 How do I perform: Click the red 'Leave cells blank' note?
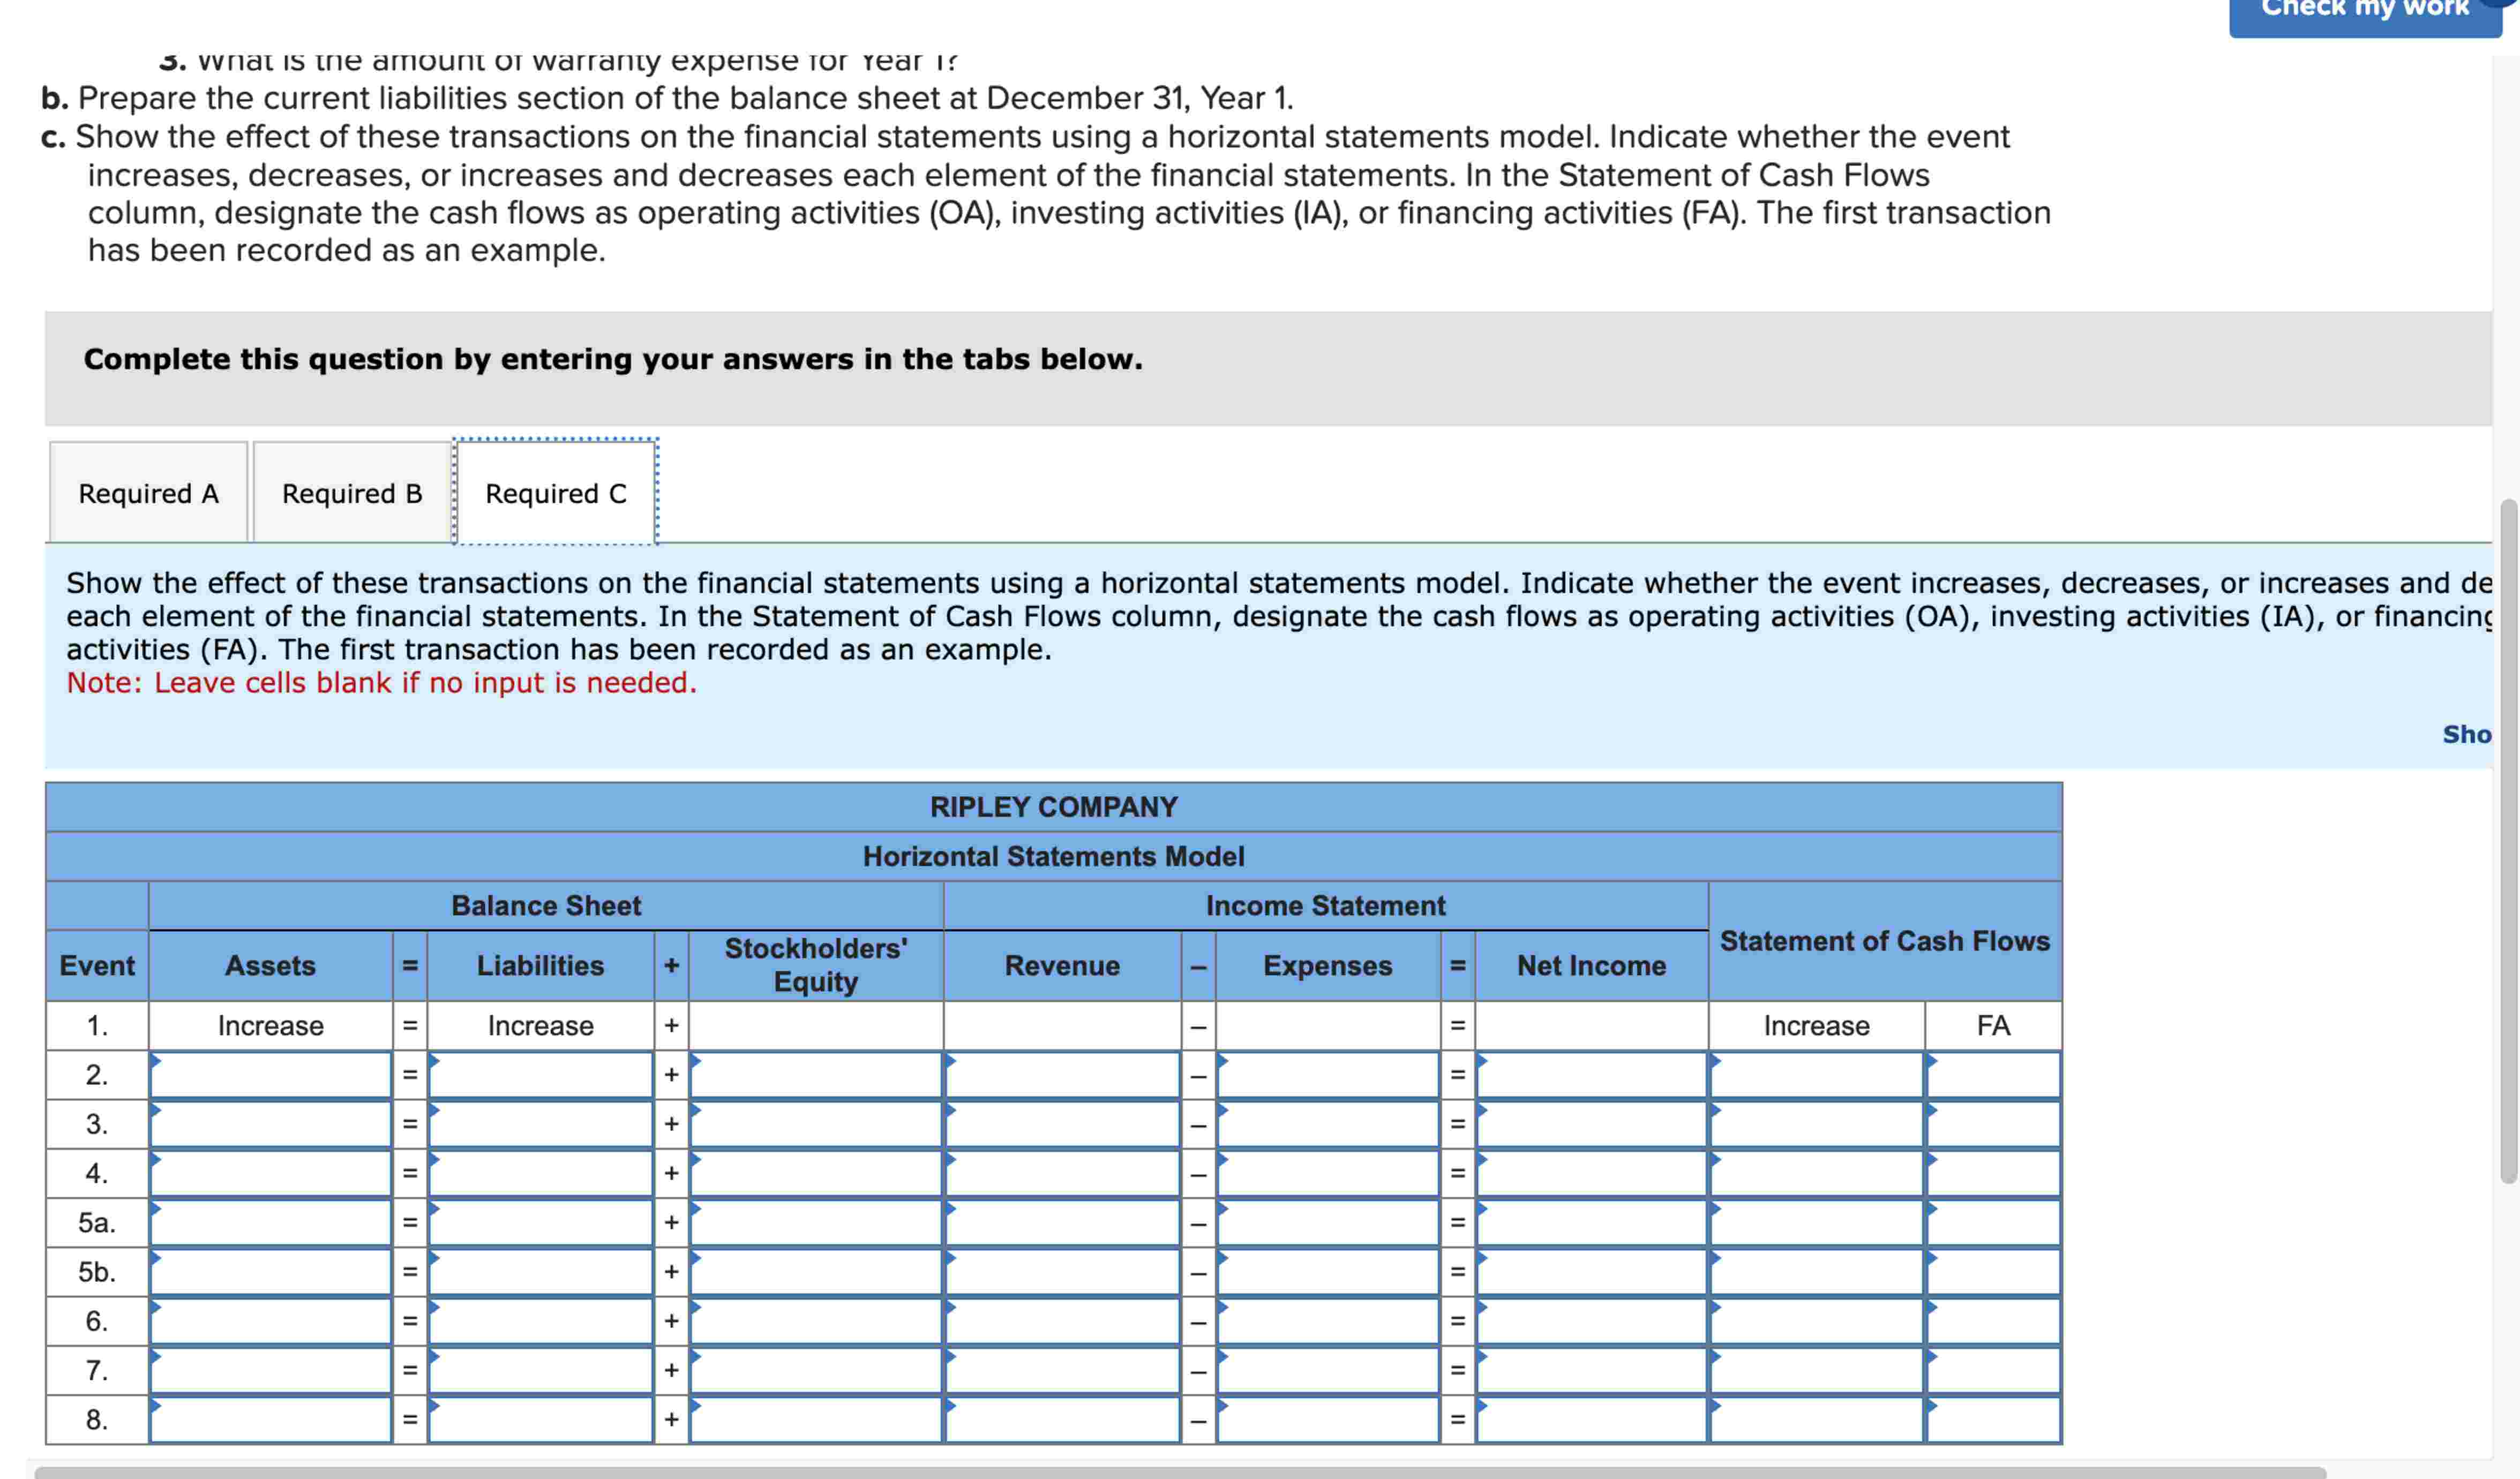pyautogui.click(x=381, y=683)
